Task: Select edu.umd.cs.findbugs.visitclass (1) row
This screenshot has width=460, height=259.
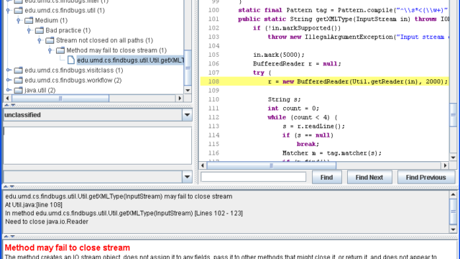Action: (74, 71)
